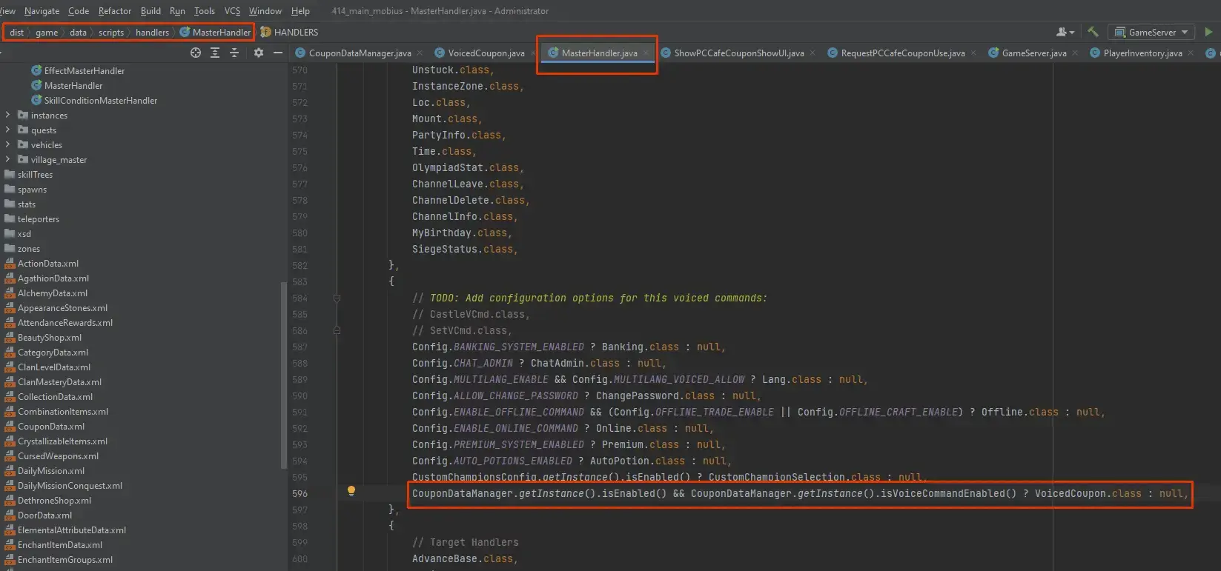This screenshot has width=1221, height=571.
Task: Open the Help menu
Action: [300, 11]
